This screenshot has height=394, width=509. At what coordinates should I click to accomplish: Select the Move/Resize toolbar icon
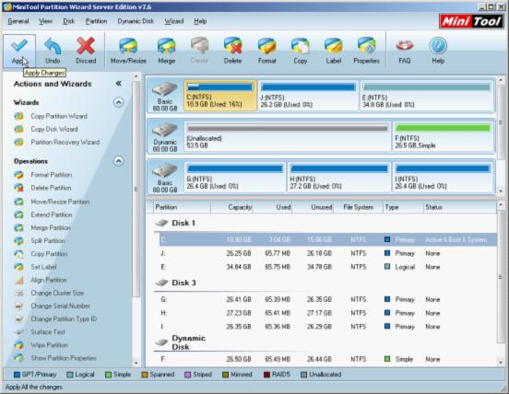(128, 46)
